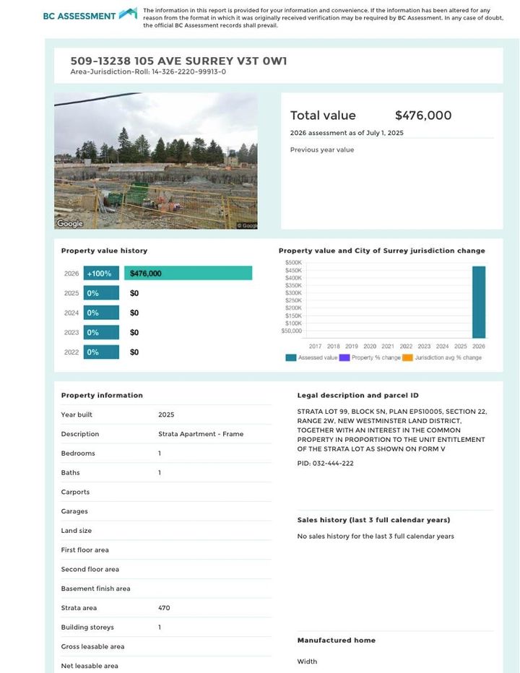
Task: Click the 2026 bar in the chart
Action: click(478, 302)
